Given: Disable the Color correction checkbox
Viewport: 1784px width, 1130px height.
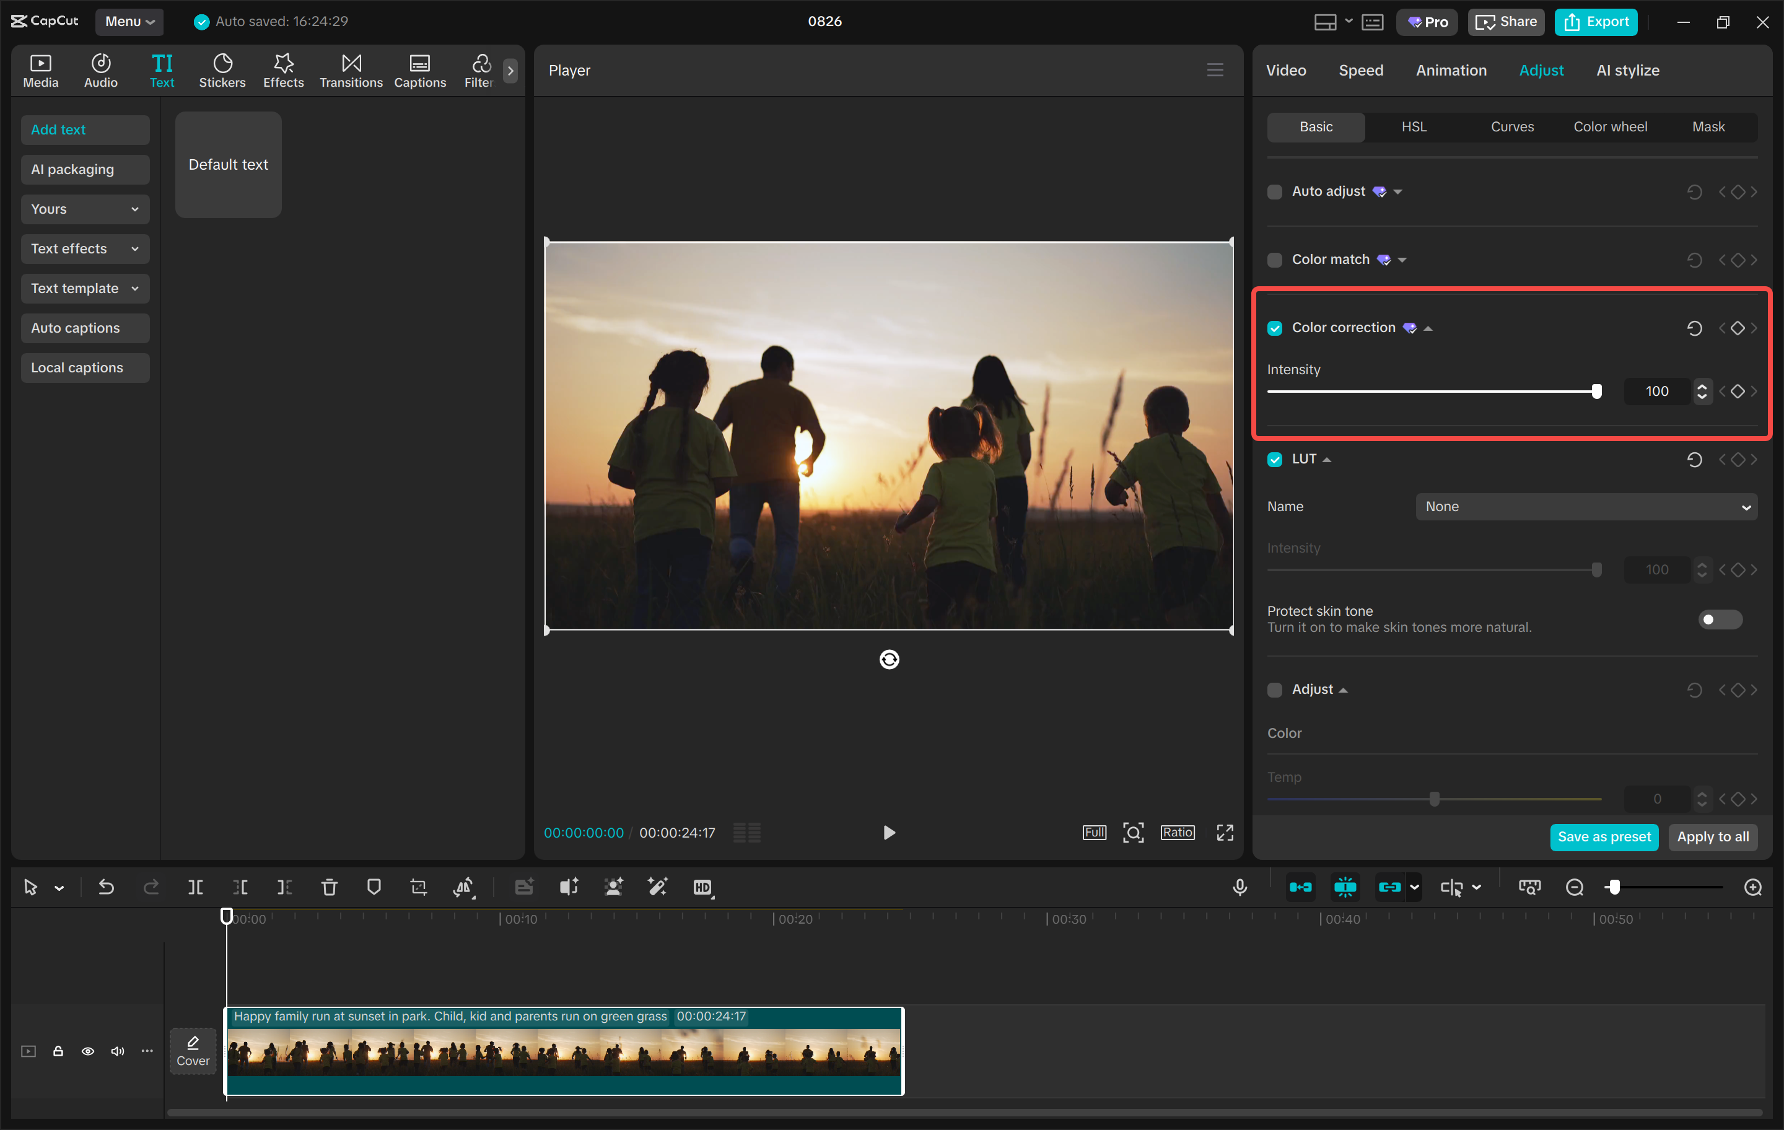Looking at the screenshot, I should point(1274,326).
